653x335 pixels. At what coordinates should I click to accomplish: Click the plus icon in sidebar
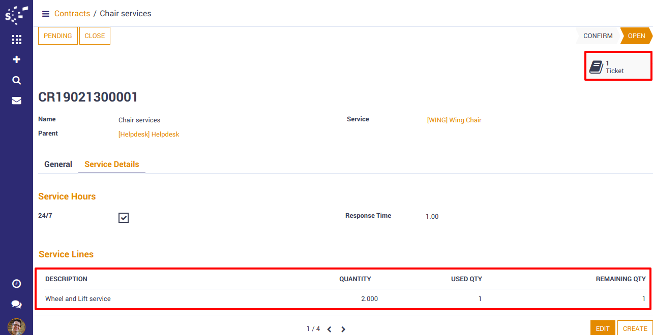(16, 59)
